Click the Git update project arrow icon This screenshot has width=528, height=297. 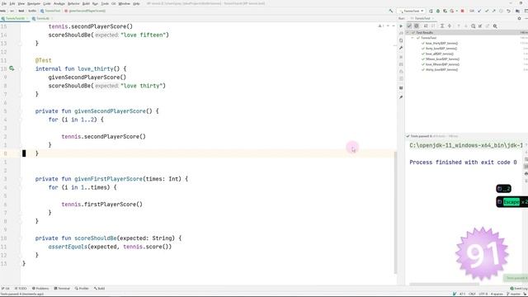(479, 11)
